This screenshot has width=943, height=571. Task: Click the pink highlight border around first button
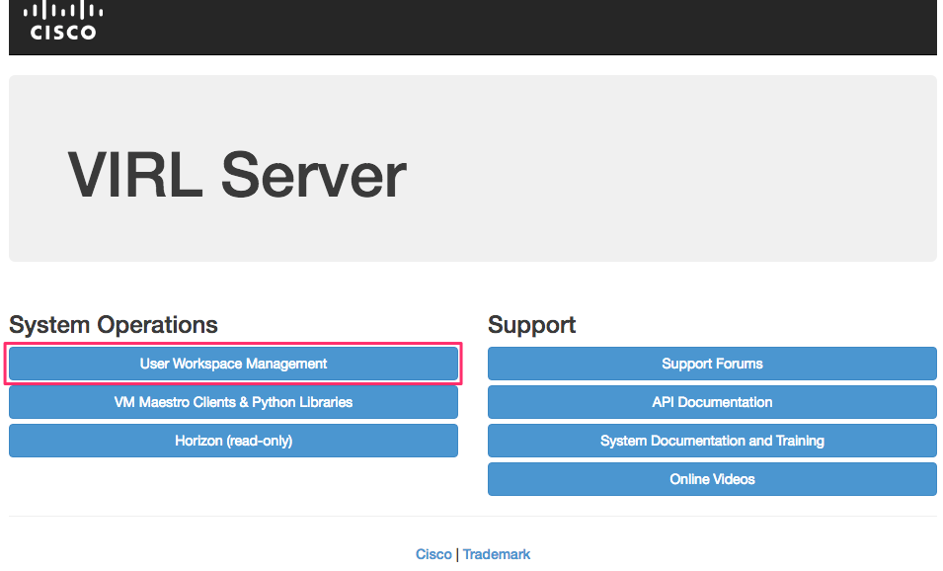(x=233, y=344)
